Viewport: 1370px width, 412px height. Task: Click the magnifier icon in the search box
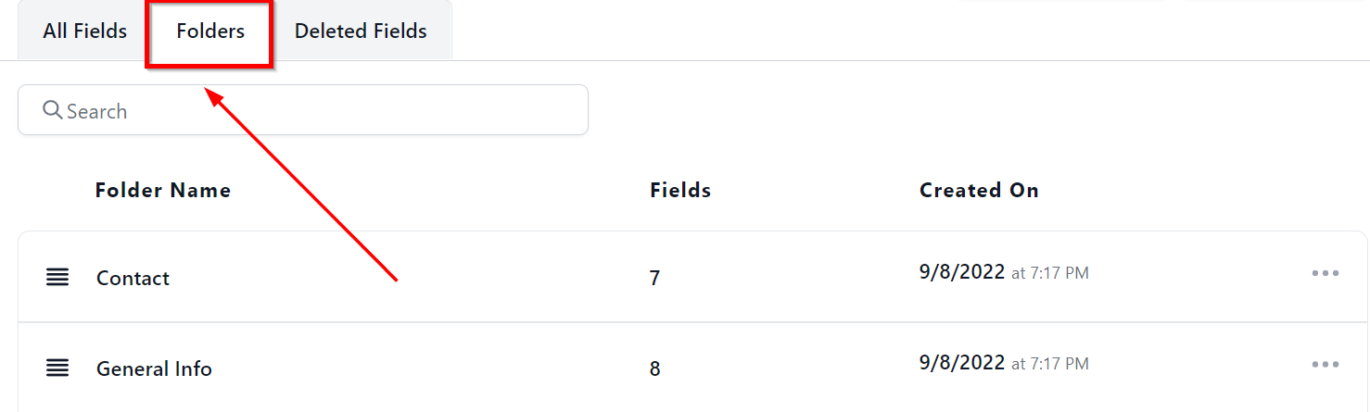(53, 110)
